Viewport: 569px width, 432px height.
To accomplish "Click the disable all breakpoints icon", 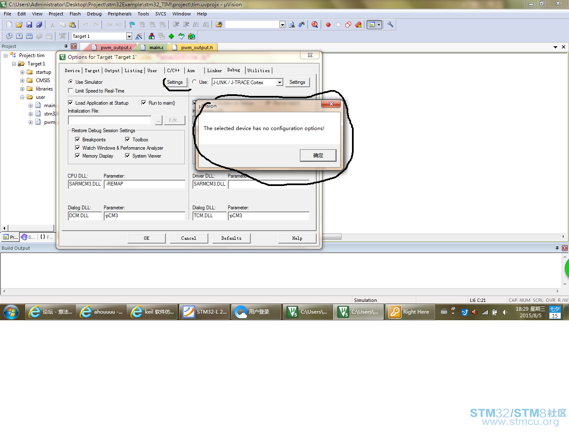I will pyautogui.click(x=348, y=25).
